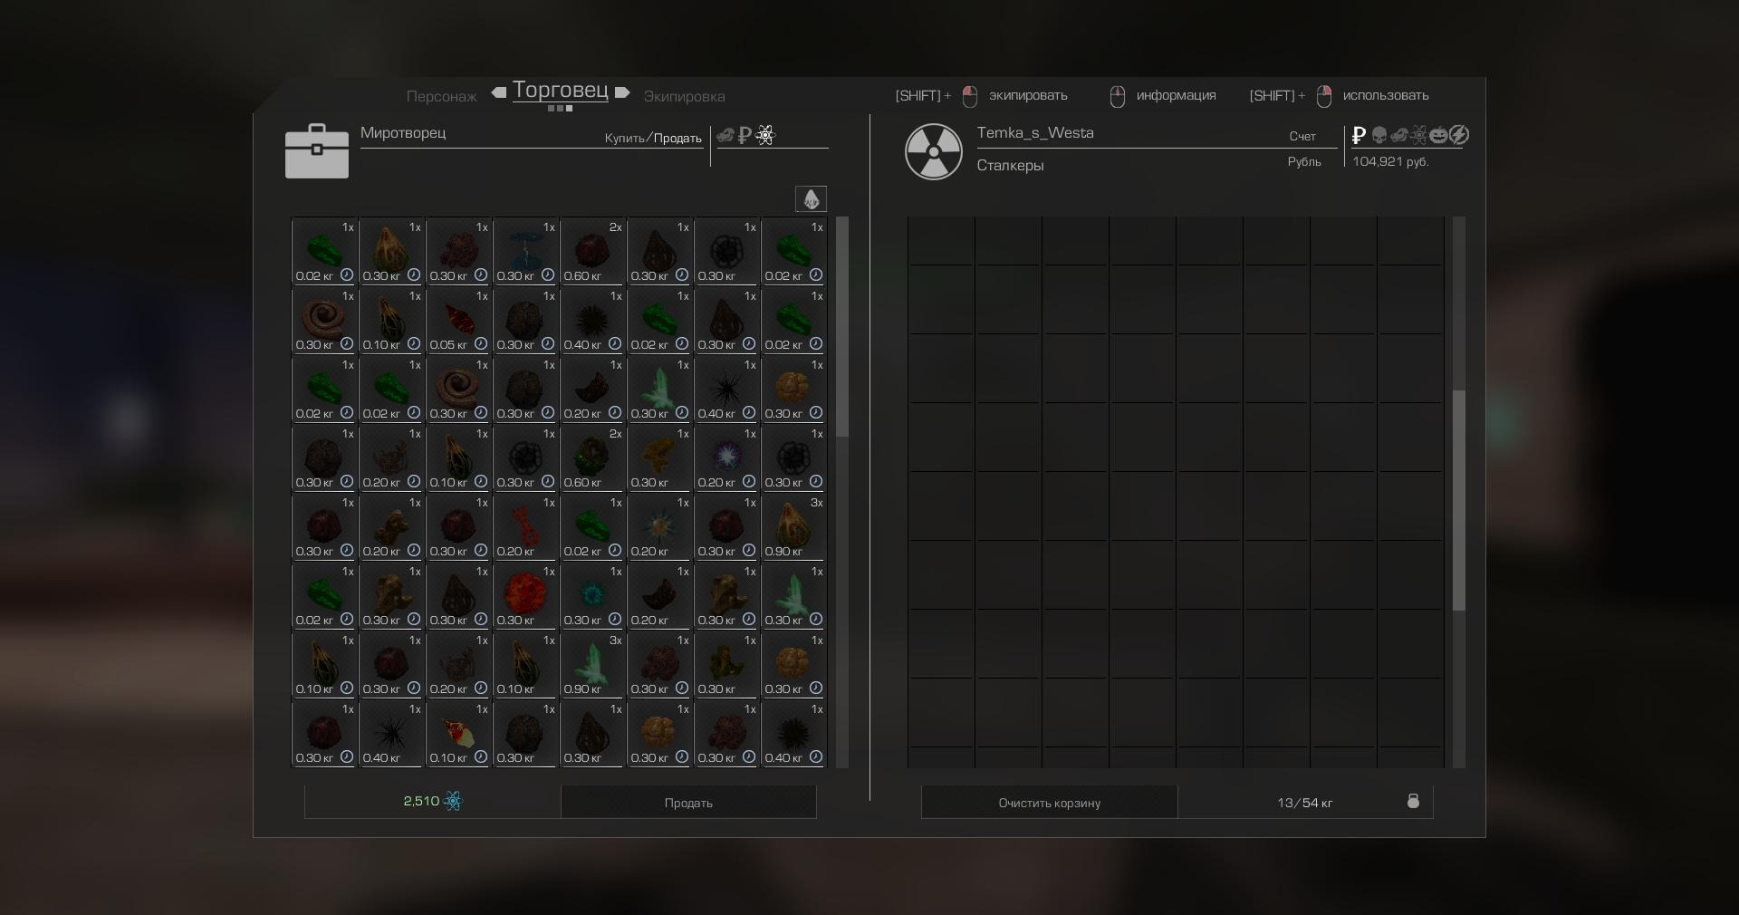This screenshot has height=915, width=1739.
Task: Select the teal spiky 0.30 кг artifact
Action: click(x=592, y=595)
